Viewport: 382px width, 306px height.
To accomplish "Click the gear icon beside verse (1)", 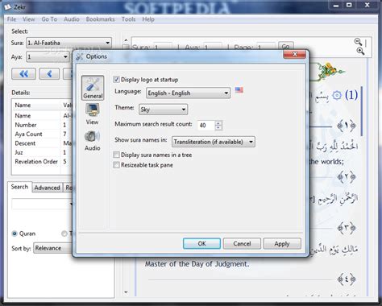I will click(x=337, y=95).
